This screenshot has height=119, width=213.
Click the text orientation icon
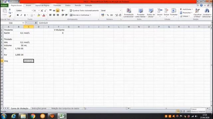tap(63, 10)
